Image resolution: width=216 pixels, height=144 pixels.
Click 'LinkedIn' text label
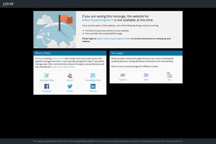(x=93, y=91)
